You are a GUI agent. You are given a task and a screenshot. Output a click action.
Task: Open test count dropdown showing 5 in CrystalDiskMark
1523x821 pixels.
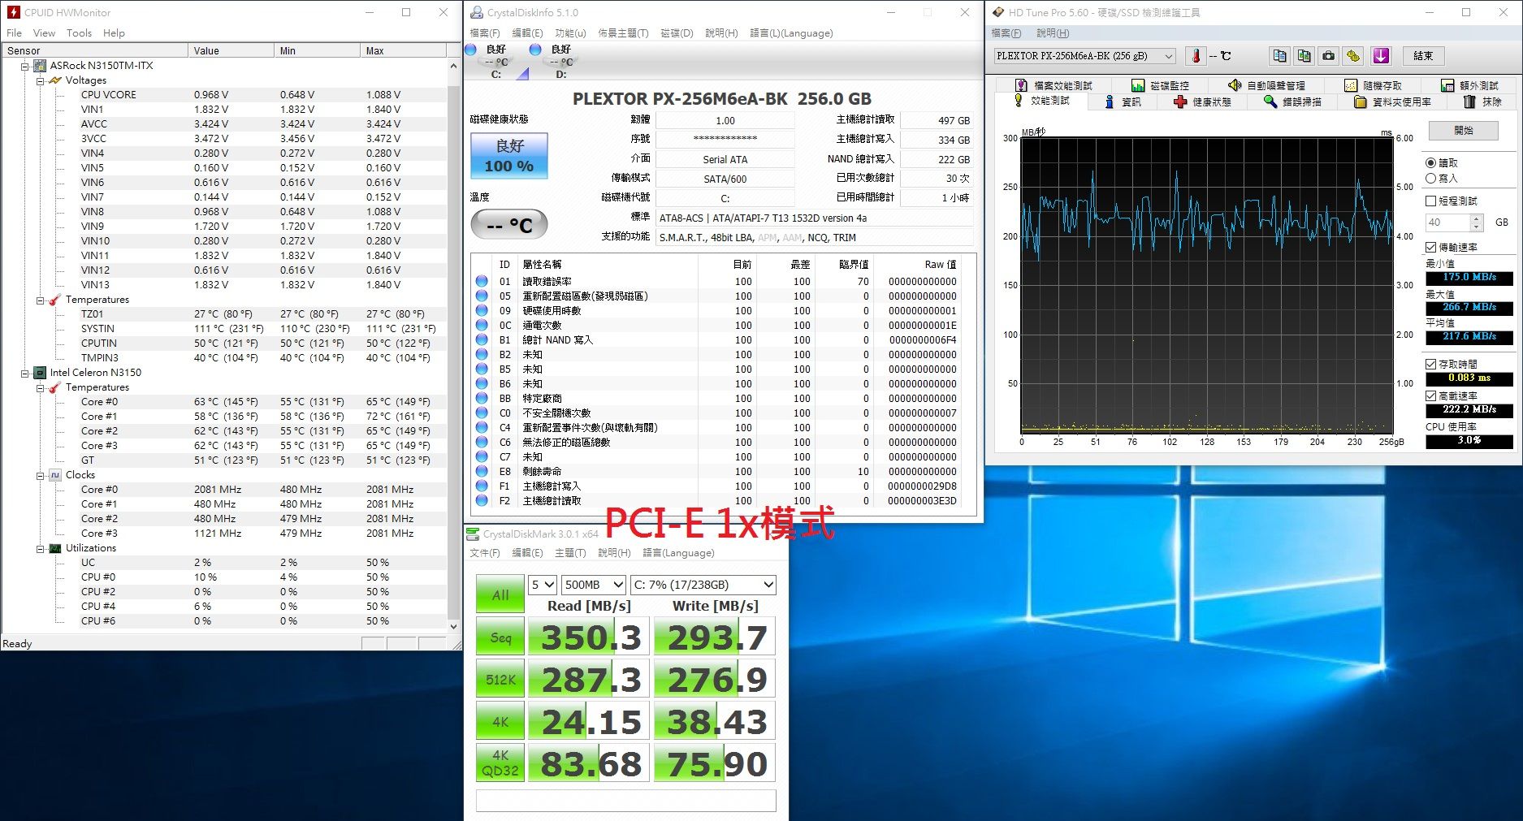(543, 585)
